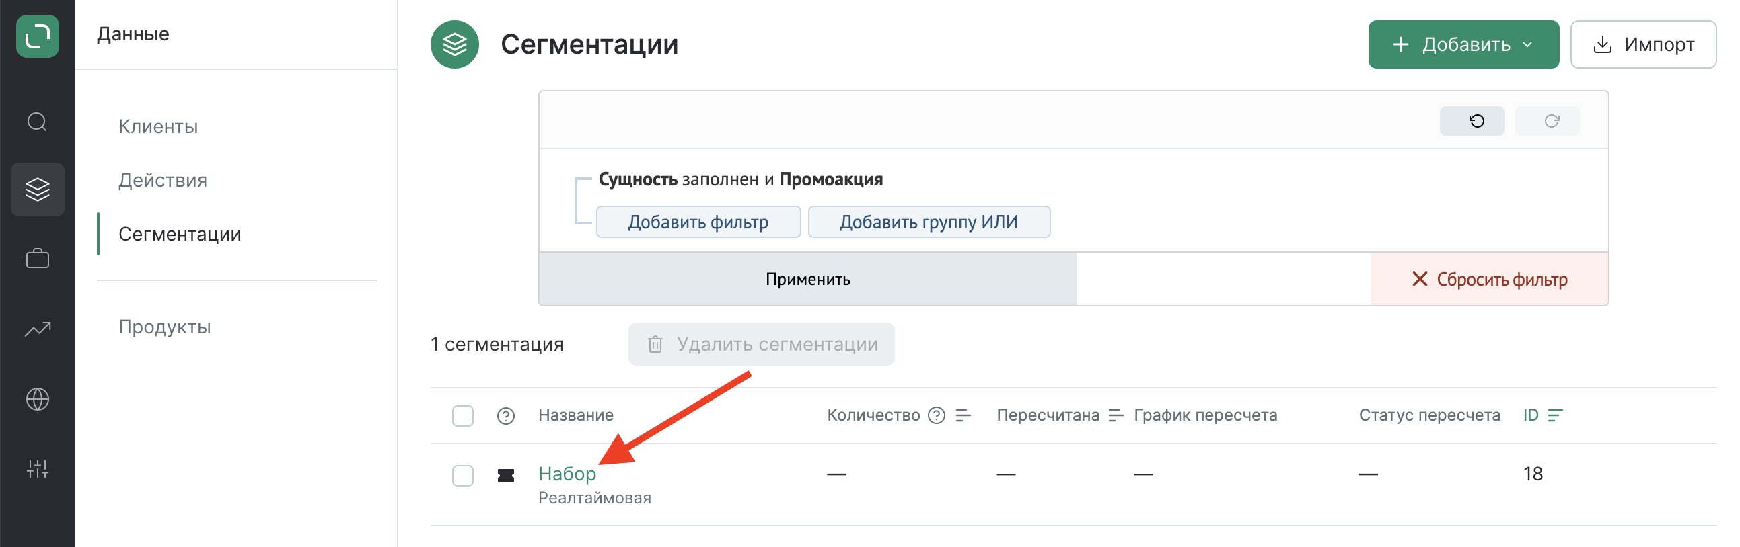Click the 1 сегментация count text
Screen dimensions: 1740x547
pyautogui.click(x=497, y=344)
